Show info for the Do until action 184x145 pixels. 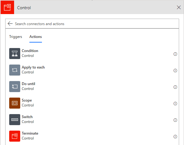point(175,87)
